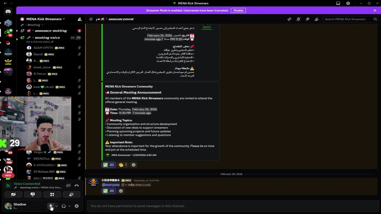Disconnect from the voice channel
The image size is (381, 214).
pos(76,185)
